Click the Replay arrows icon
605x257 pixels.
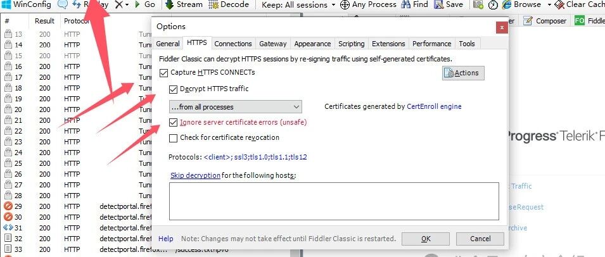pyautogui.click(x=77, y=4)
